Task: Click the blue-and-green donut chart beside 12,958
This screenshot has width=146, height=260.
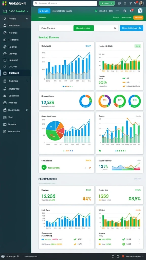Action: (86, 101)
